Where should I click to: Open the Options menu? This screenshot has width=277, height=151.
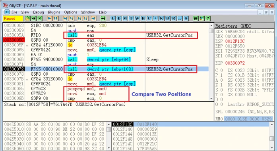click(x=71, y=12)
